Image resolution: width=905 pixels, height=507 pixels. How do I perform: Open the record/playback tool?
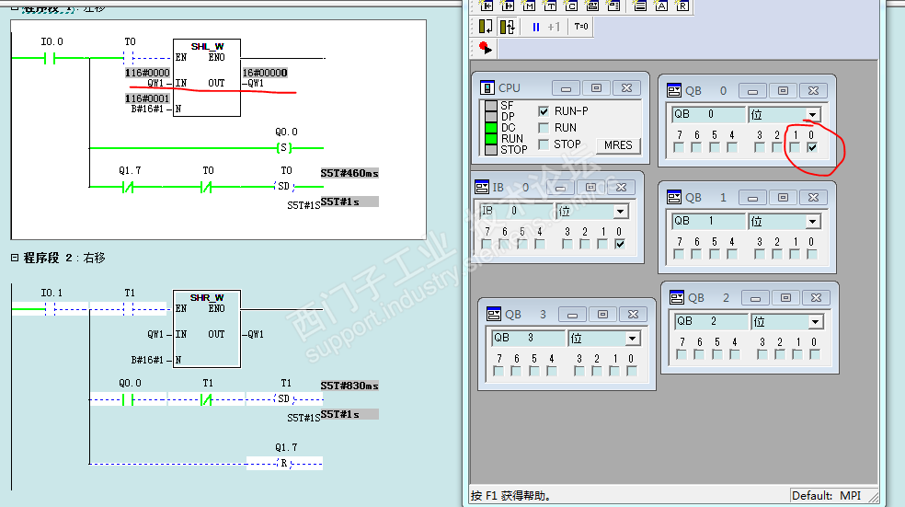click(486, 49)
